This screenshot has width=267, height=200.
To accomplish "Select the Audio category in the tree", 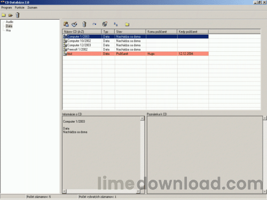I will pyautogui.click(x=10, y=22).
